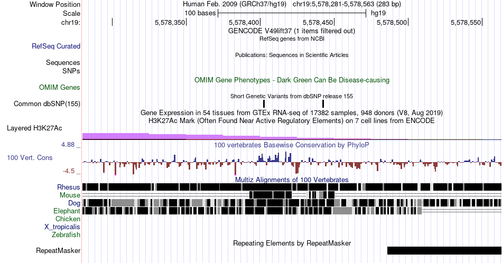Click the 4.88 PhyloP upper axis value
This screenshot has width=502, height=263.
pos(69,145)
